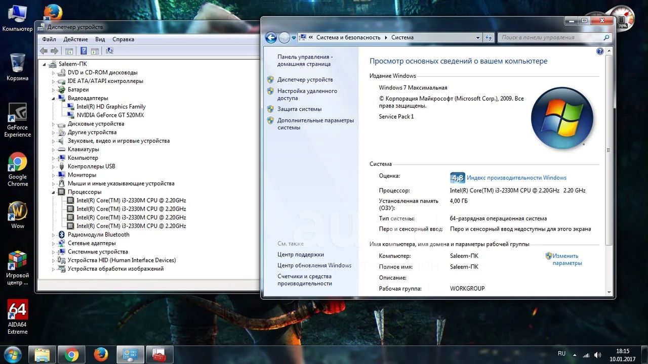Open Вид menu in Device Manager

click(100, 39)
